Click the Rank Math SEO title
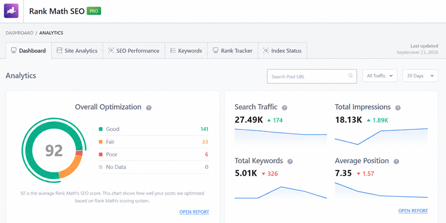The height and width of the screenshot is (223, 446). point(57,11)
